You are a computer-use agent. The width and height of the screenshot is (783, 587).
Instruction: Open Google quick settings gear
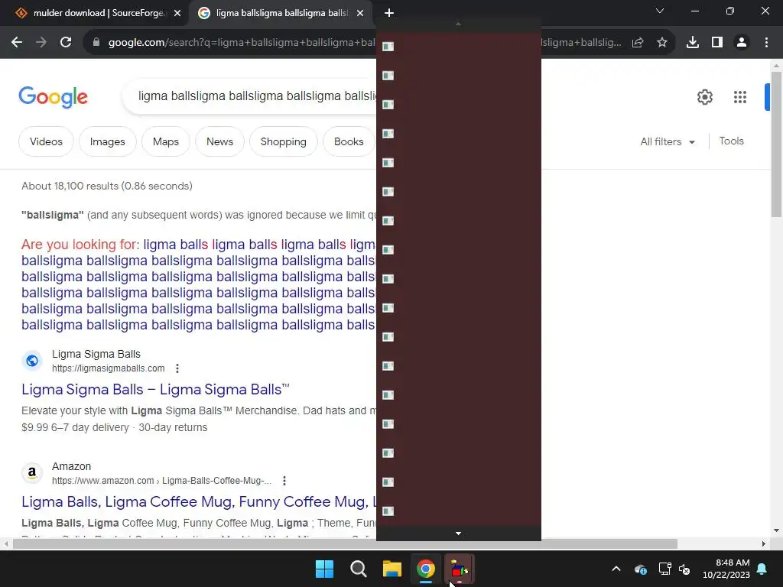coord(704,97)
